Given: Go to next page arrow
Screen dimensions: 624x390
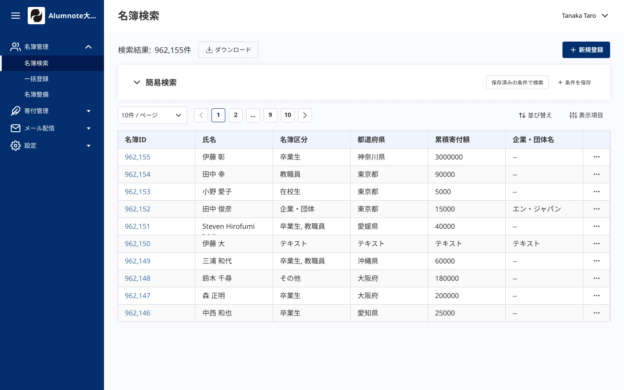Looking at the screenshot, I should point(305,115).
